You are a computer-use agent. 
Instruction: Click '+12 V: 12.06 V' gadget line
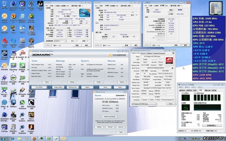pos(202,57)
